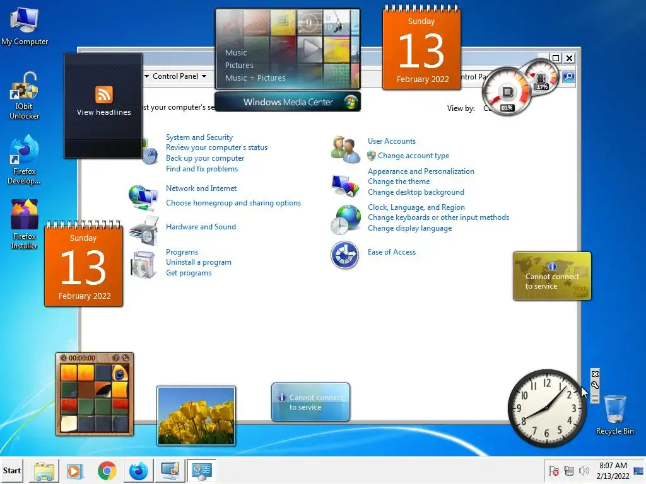Click Uninstall a program
This screenshot has width=646, height=484.
199,262
